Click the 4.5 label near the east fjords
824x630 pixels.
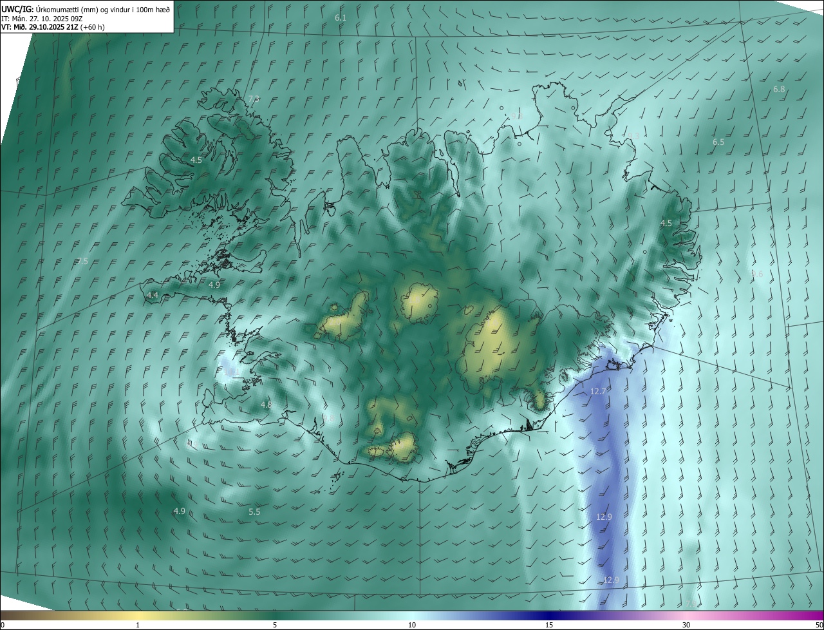pyautogui.click(x=666, y=223)
